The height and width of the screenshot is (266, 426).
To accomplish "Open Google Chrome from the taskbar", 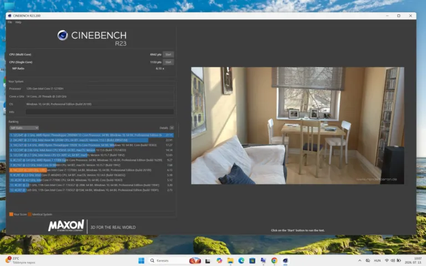I will (274, 260).
